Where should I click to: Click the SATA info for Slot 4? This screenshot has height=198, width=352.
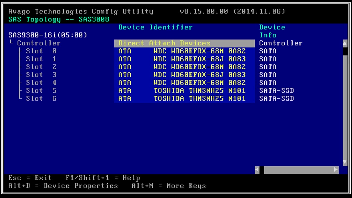pos(268,83)
